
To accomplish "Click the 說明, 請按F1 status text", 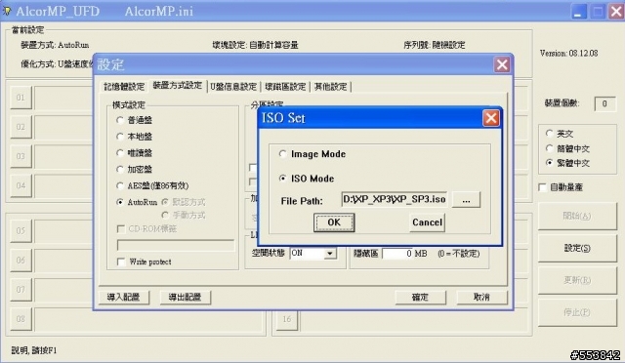I will pyautogui.click(x=34, y=350).
